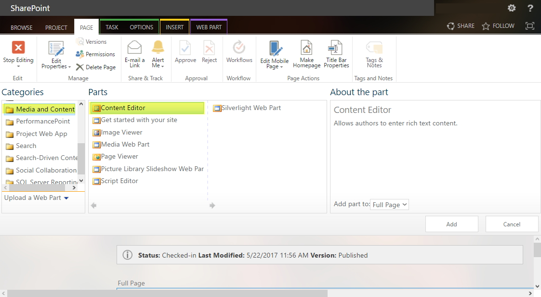
Task: Click the Cancel button
Action: click(512, 224)
